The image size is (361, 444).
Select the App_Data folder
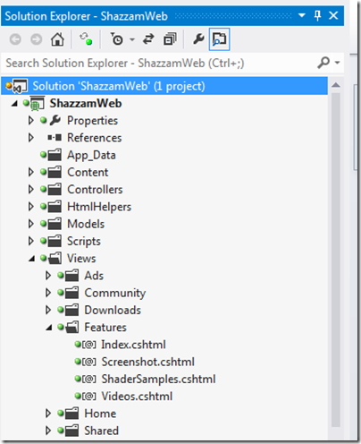click(x=91, y=155)
